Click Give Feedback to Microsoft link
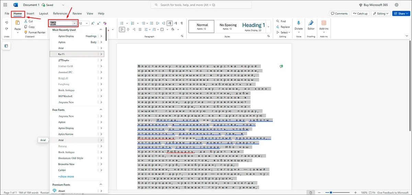This screenshot has width=412, height=195. [x=392, y=193]
